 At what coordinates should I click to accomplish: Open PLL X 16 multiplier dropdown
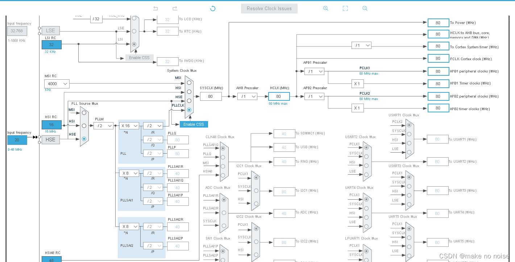tap(129, 126)
